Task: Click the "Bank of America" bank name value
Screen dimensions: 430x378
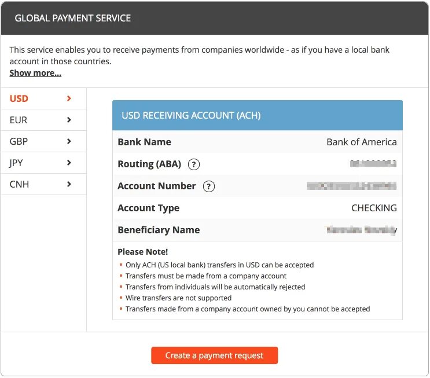Action: pyautogui.click(x=362, y=142)
